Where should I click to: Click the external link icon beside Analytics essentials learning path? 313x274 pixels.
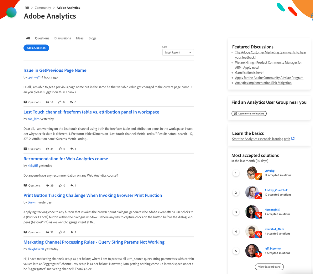click(x=293, y=138)
